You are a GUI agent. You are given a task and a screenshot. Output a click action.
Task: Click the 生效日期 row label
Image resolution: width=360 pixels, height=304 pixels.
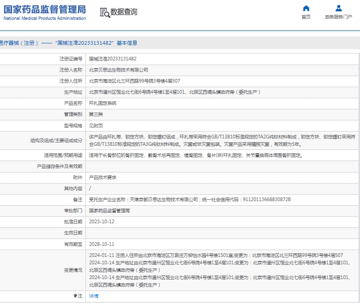click(73, 232)
